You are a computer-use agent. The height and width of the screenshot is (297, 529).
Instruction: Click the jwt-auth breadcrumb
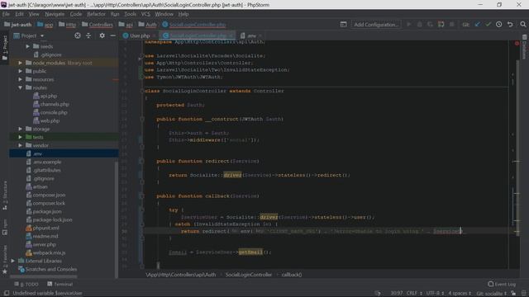pos(18,25)
